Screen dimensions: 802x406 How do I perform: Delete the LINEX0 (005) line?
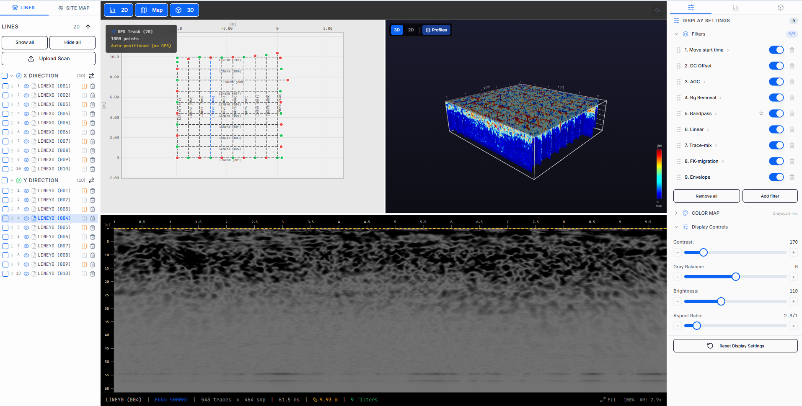pos(93,123)
